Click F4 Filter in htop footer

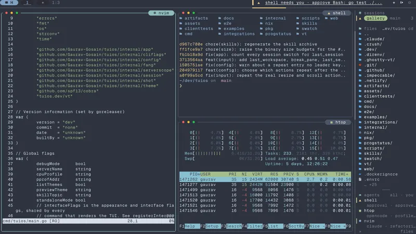(x=252, y=226)
